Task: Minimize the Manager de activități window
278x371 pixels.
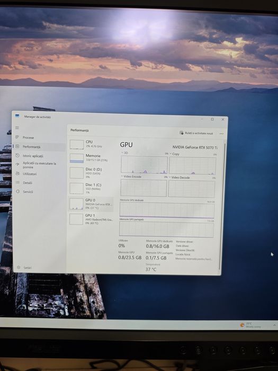Action: (202, 119)
